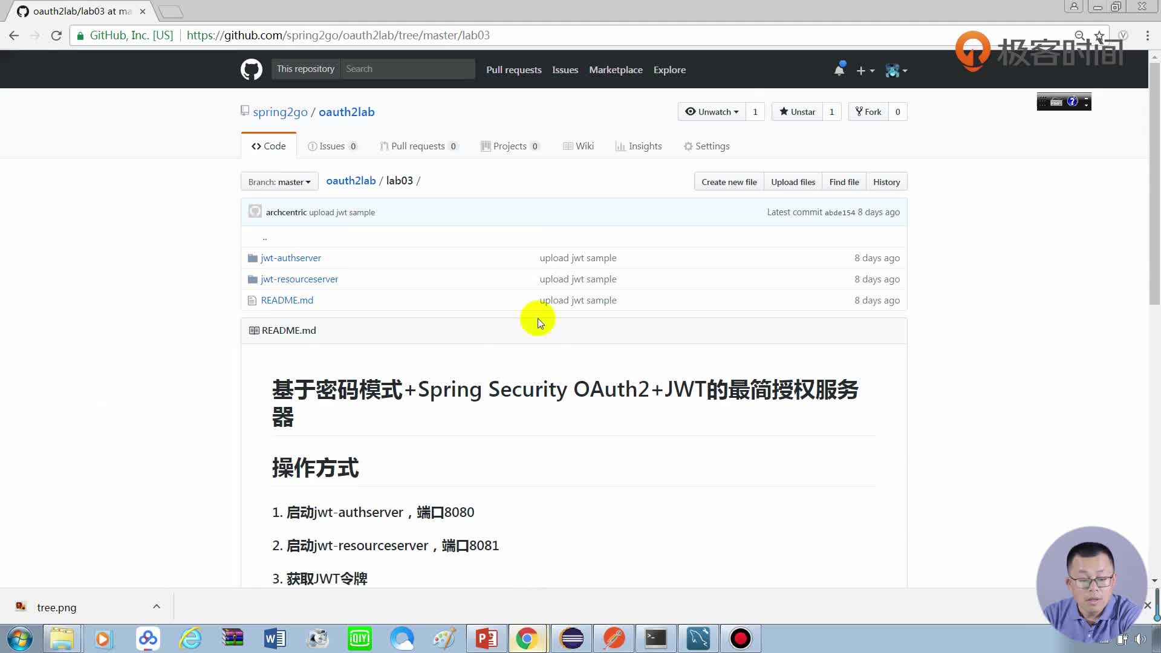
Task: Launch Word from Windows taskbar
Action: coord(275,638)
